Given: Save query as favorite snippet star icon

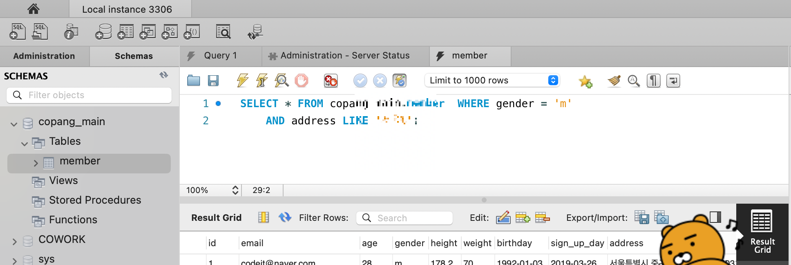Looking at the screenshot, I should tap(585, 81).
